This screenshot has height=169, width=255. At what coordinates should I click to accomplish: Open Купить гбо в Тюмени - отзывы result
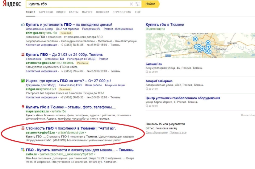(71, 107)
